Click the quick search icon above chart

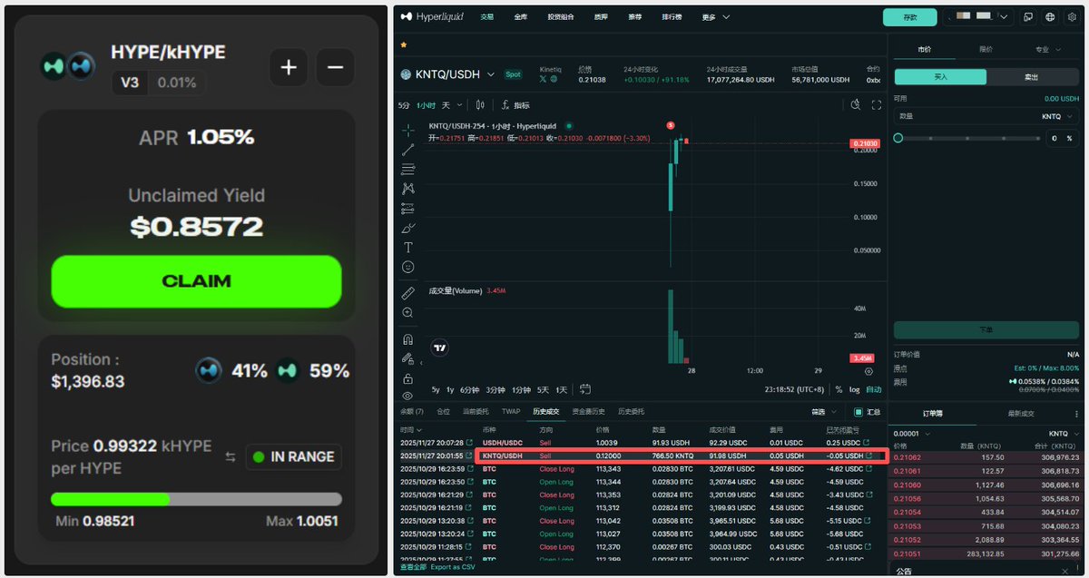point(855,105)
